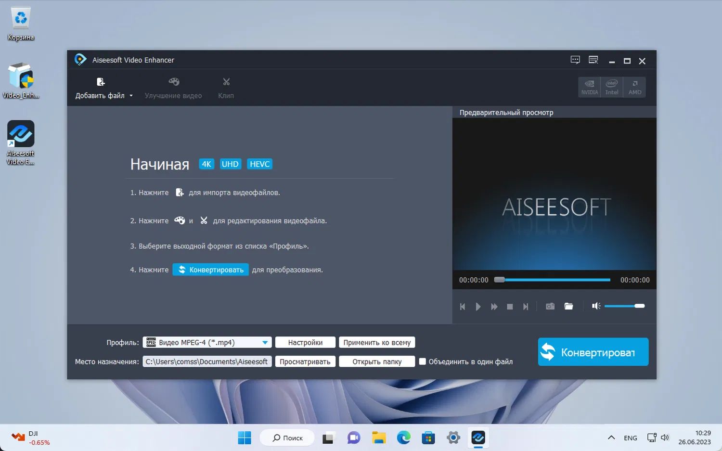This screenshot has height=451, width=722.
Task: Switch the ENG input language indicator
Action: point(631,438)
